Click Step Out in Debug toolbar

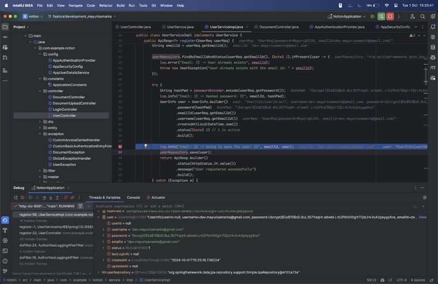tap(57, 197)
